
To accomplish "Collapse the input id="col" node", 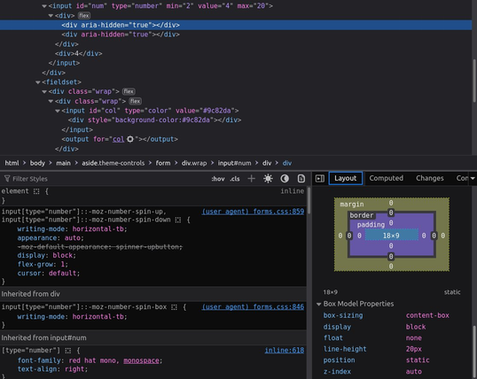I will (x=58, y=111).
